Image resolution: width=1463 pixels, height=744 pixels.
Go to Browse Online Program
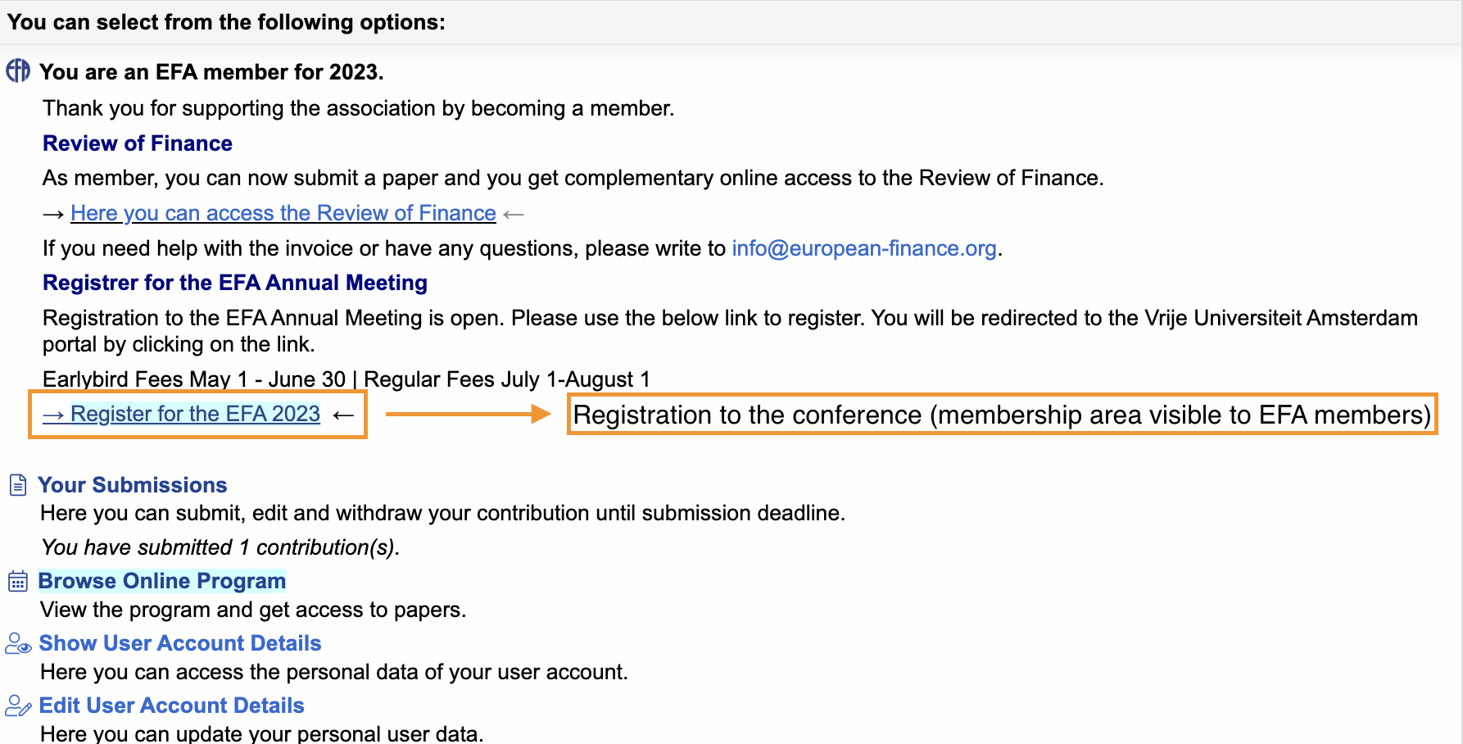[161, 581]
